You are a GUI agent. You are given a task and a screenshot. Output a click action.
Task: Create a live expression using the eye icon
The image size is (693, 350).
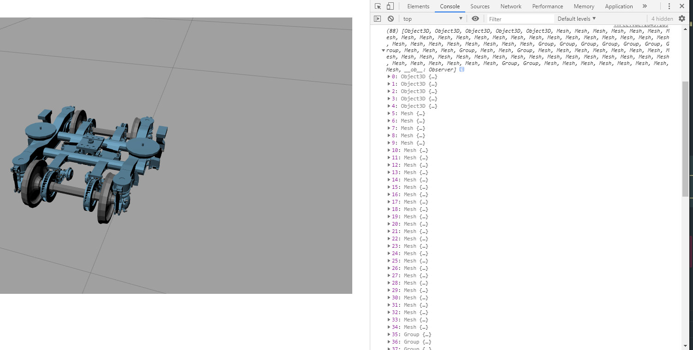pyautogui.click(x=475, y=18)
